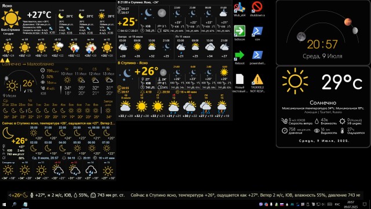Click the +27°C temperature reading
The width and height of the screenshot is (371, 209).
[39, 15]
